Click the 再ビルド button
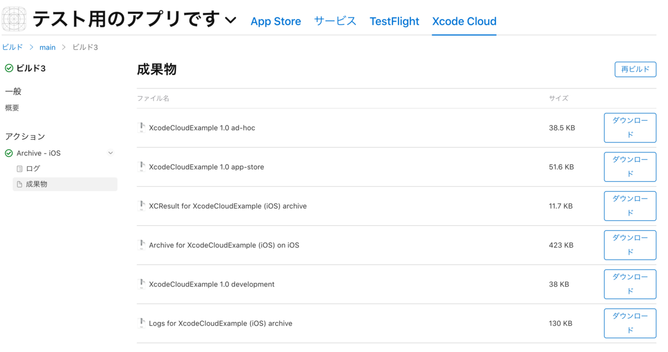This screenshot has width=668, height=352. click(x=635, y=69)
